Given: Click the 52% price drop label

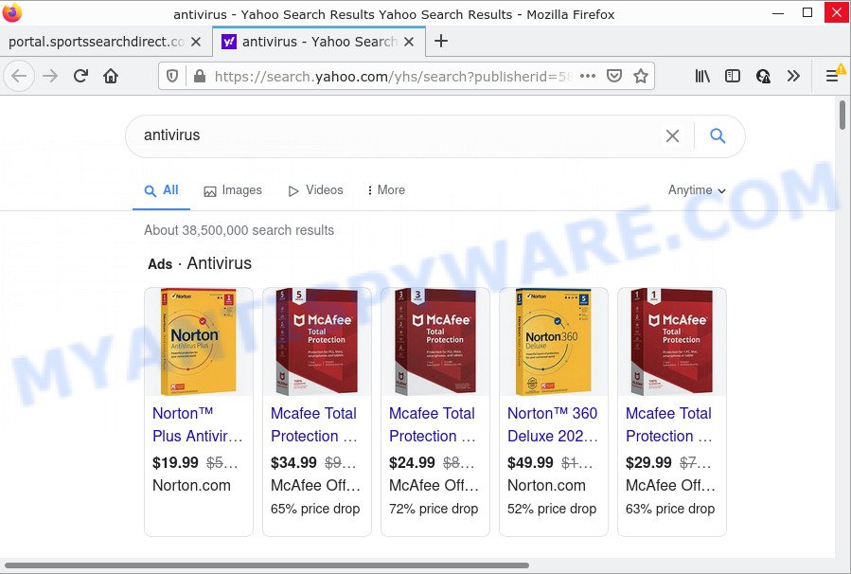Looking at the screenshot, I should (552, 509).
